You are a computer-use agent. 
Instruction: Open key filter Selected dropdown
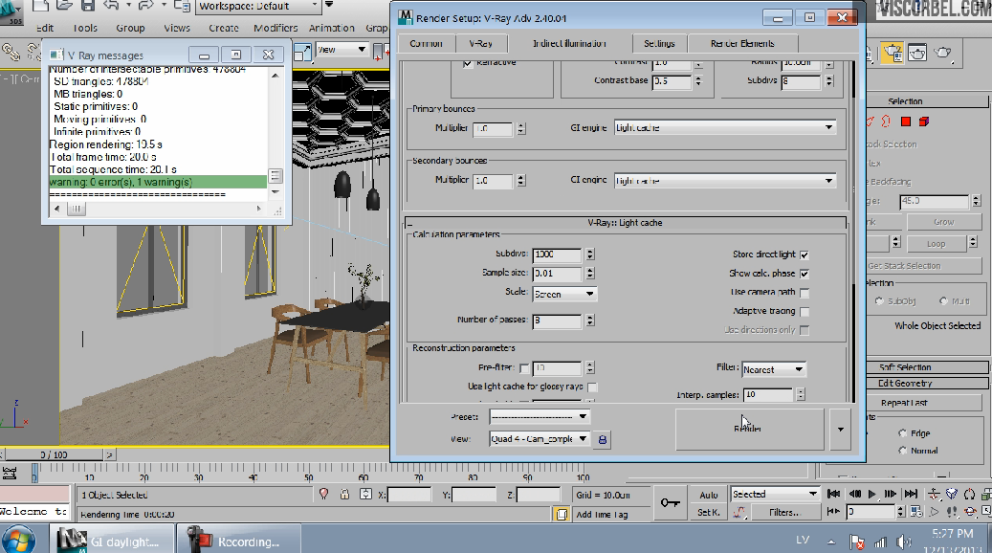[x=775, y=494]
